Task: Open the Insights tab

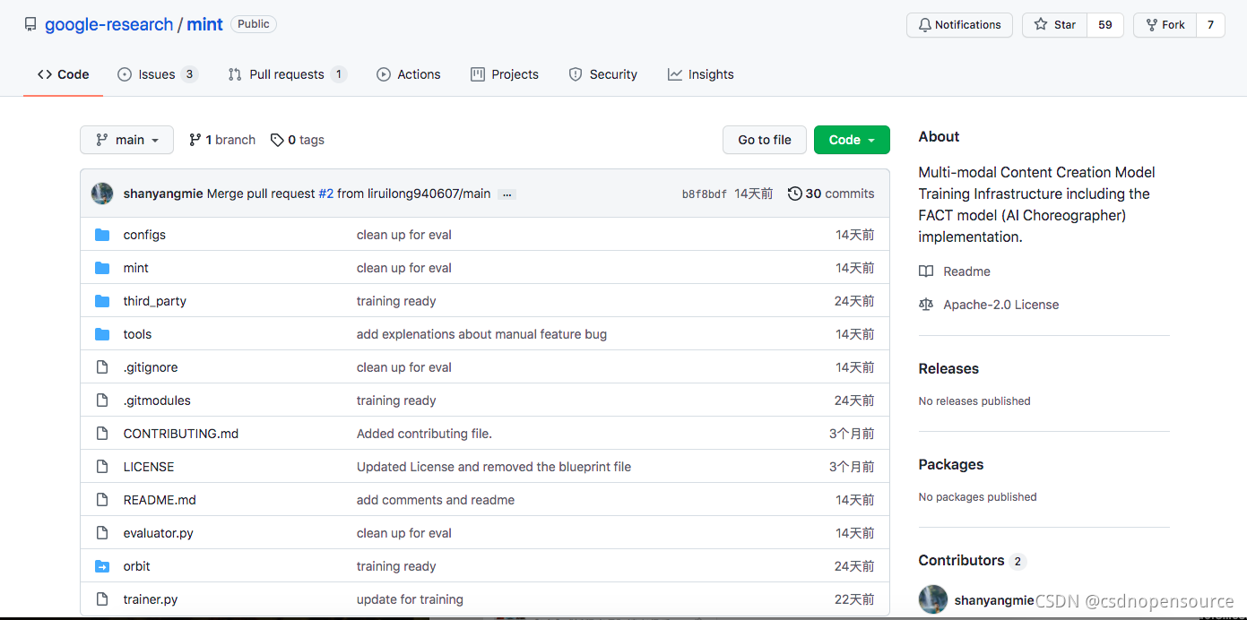Action: click(x=701, y=74)
